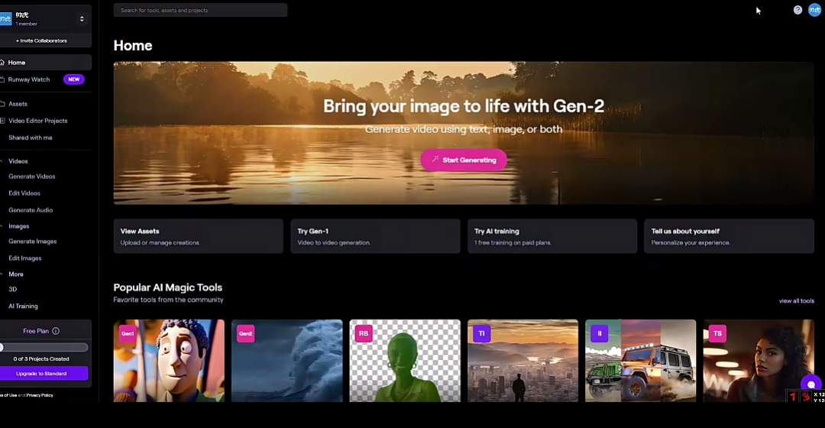The height and width of the screenshot is (428, 825).
Task: Open the chat support bubble icon
Action: pyautogui.click(x=810, y=385)
